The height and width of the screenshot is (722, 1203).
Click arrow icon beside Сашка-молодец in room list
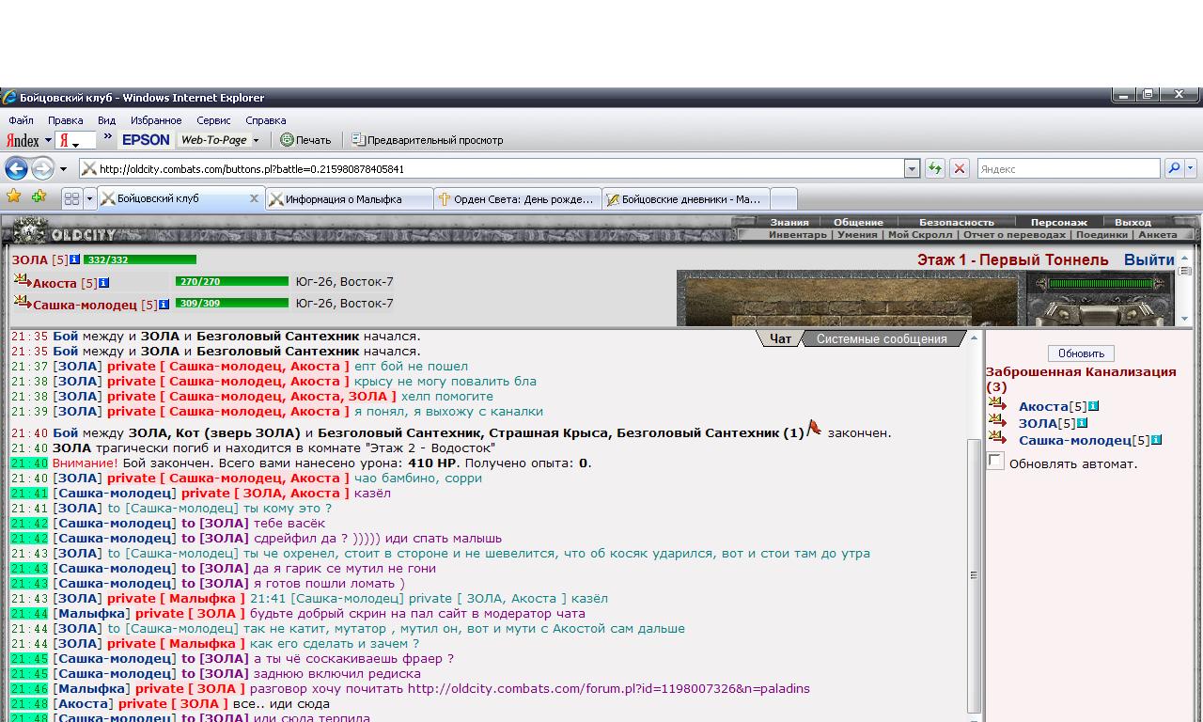point(997,438)
